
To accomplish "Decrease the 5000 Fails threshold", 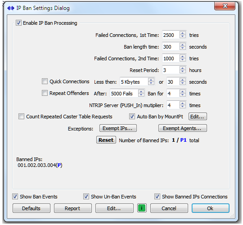I will pos(141,95).
